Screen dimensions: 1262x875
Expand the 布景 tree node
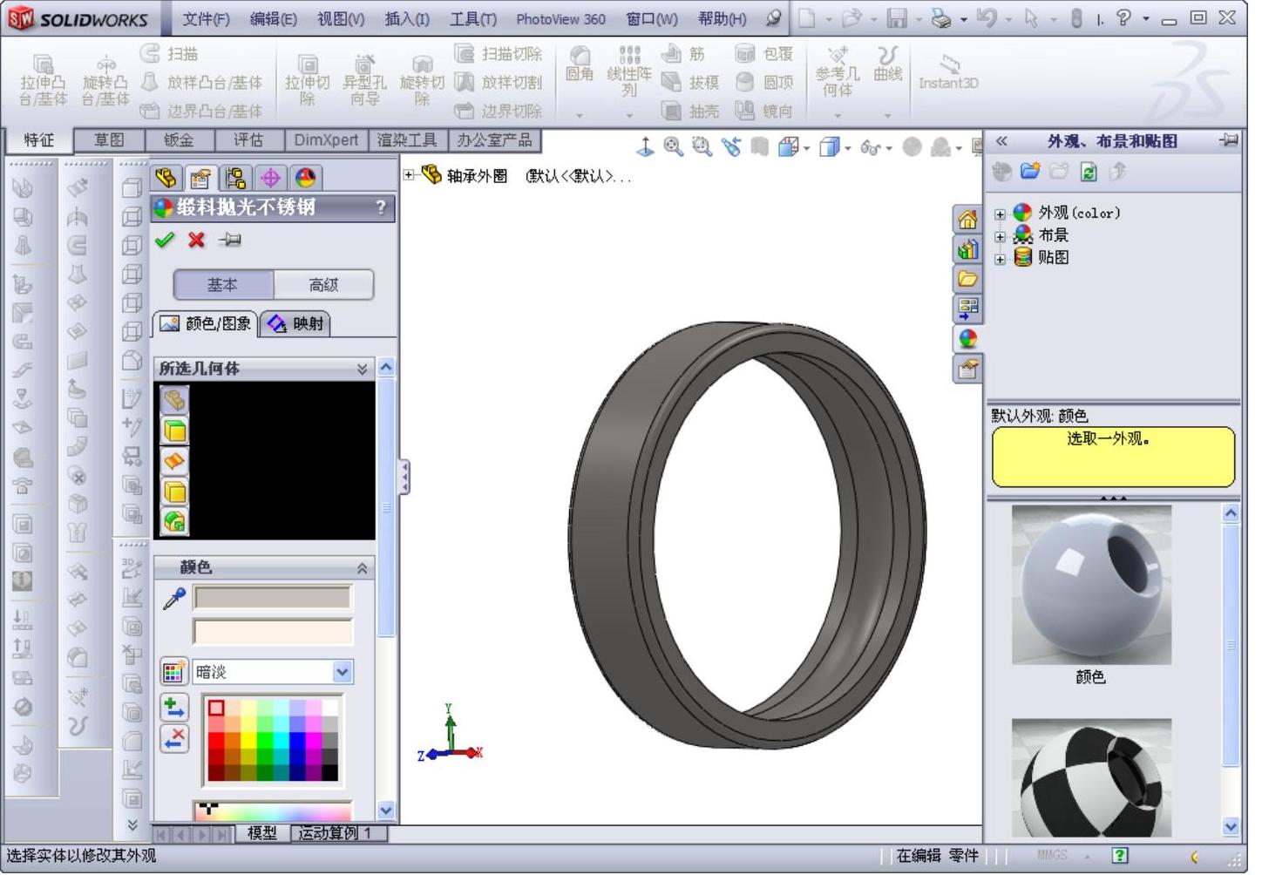tap(1000, 236)
